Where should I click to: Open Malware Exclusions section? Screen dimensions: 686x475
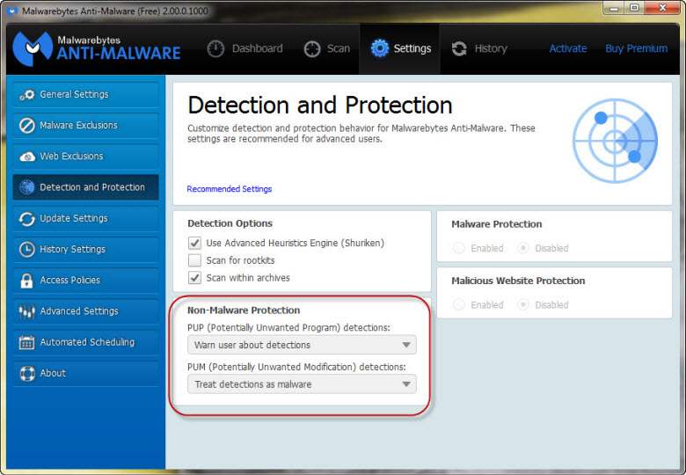86,126
